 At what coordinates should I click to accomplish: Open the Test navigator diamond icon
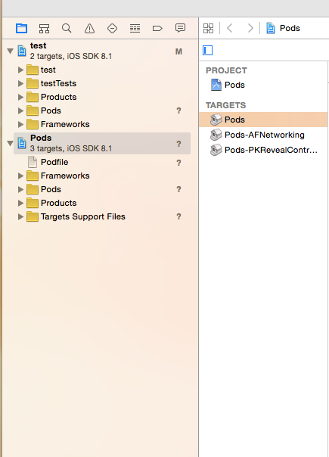pos(112,28)
